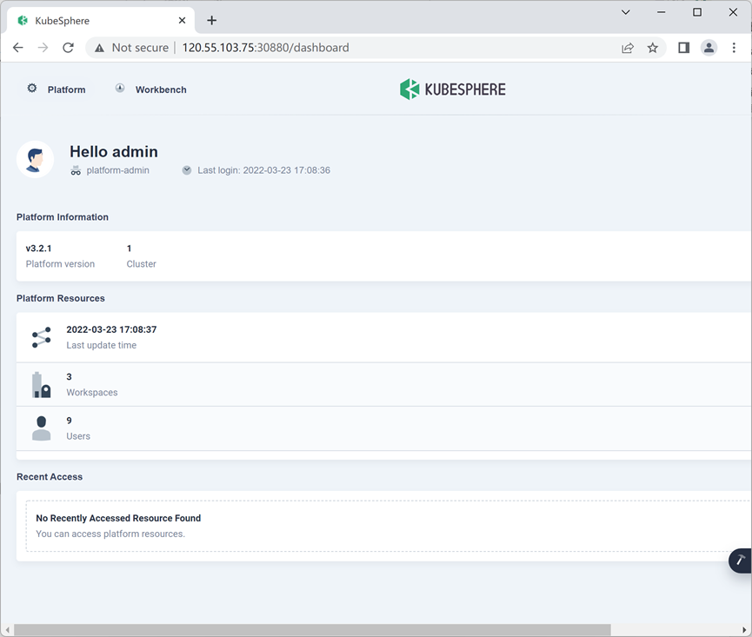Open the Users row
Viewport: 752px width, 637px height.
(x=383, y=428)
